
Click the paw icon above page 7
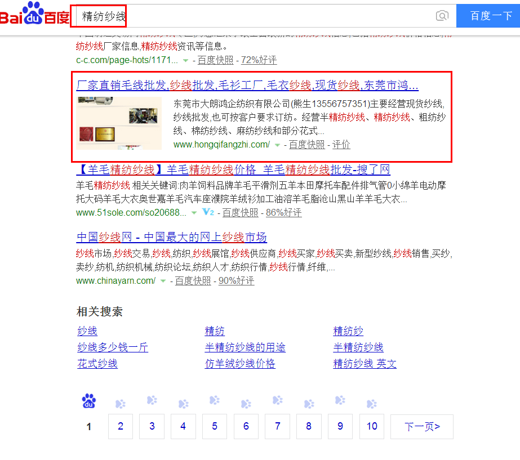click(x=278, y=400)
